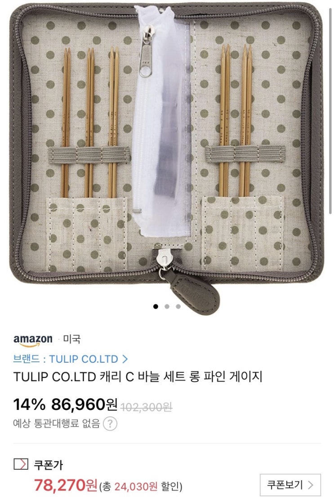Click the page scrollbar on the right edge

[330, 109]
